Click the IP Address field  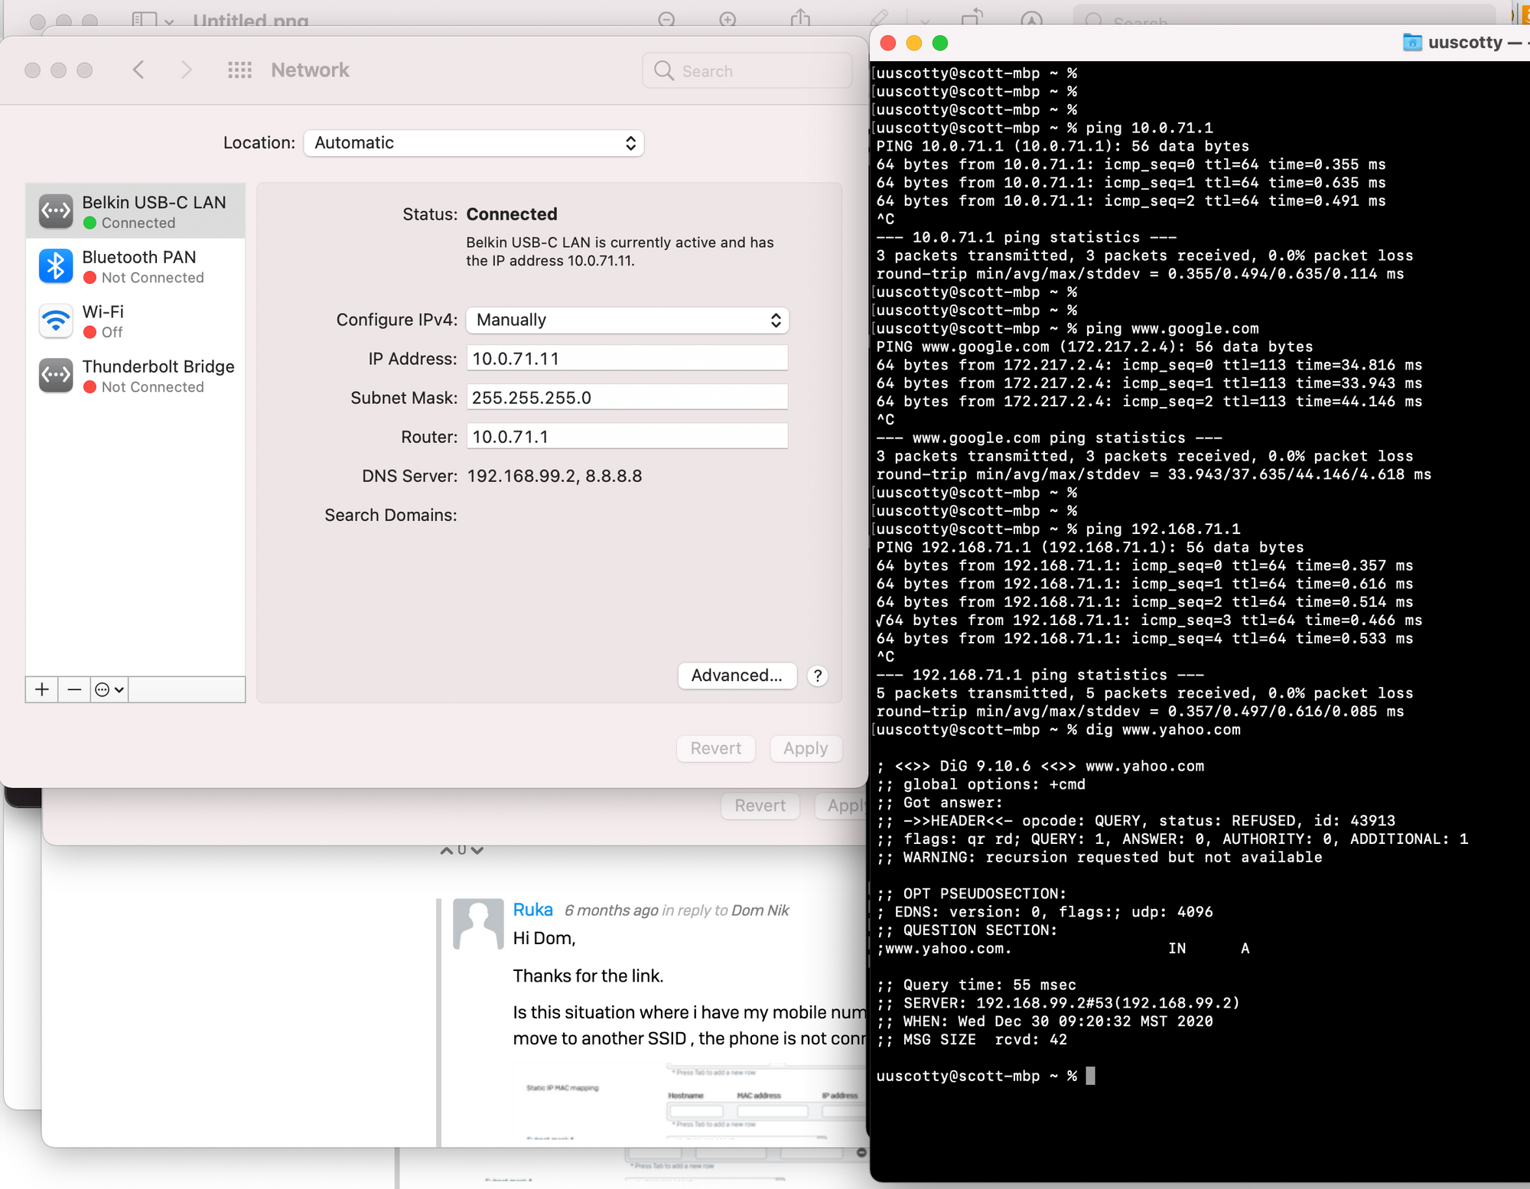627,358
